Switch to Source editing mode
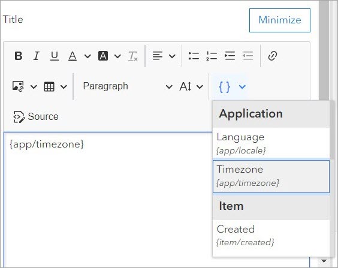This screenshot has width=338, height=268. [x=36, y=117]
